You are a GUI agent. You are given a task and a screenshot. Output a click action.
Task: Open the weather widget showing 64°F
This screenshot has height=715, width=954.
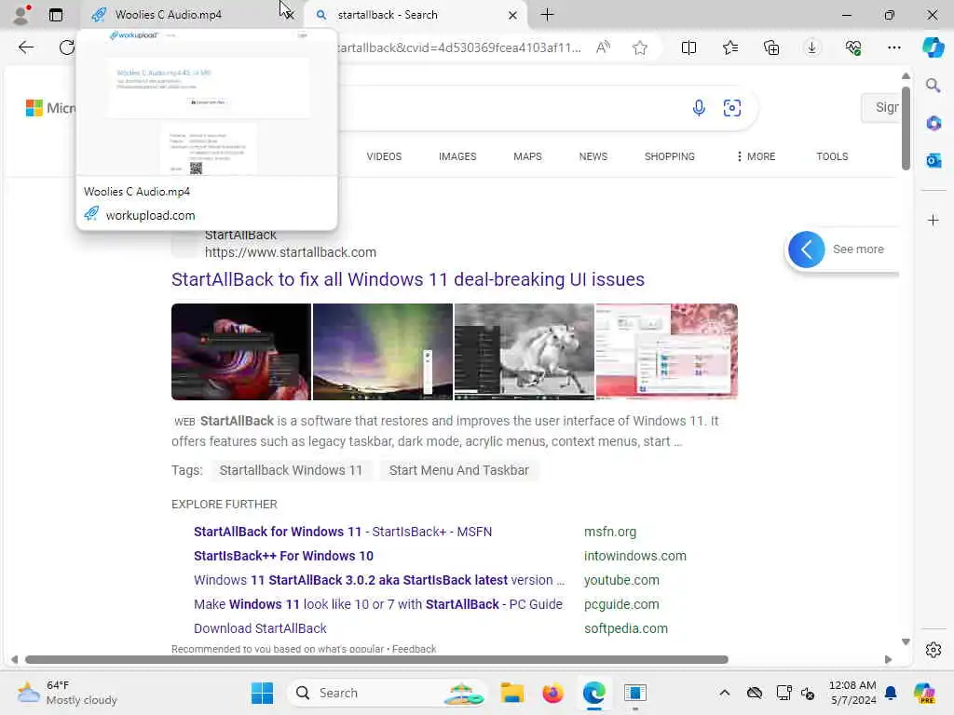click(x=67, y=693)
